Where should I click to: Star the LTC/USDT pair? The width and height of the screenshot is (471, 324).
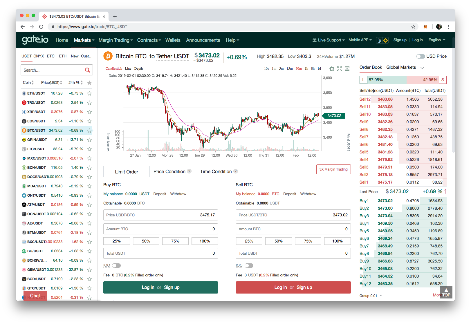click(x=89, y=149)
